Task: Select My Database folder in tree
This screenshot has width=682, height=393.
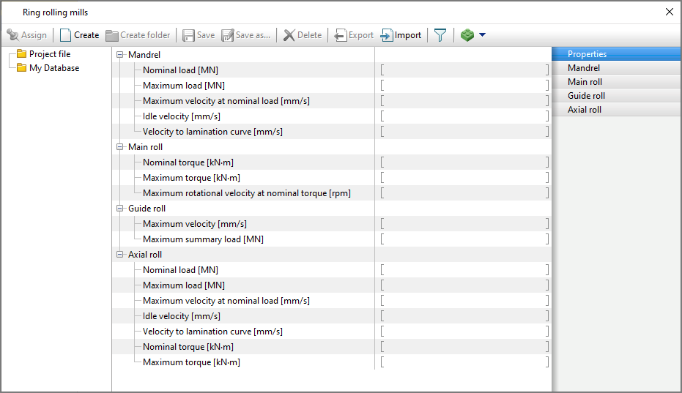Action: pyautogui.click(x=53, y=68)
